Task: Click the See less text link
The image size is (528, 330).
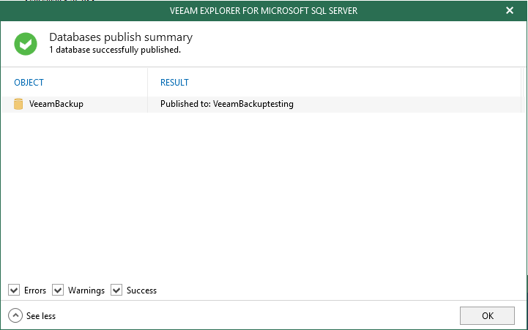Action: click(41, 316)
